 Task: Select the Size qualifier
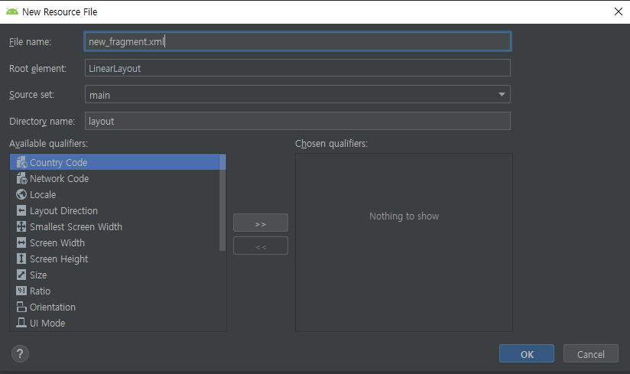pyautogui.click(x=38, y=275)
